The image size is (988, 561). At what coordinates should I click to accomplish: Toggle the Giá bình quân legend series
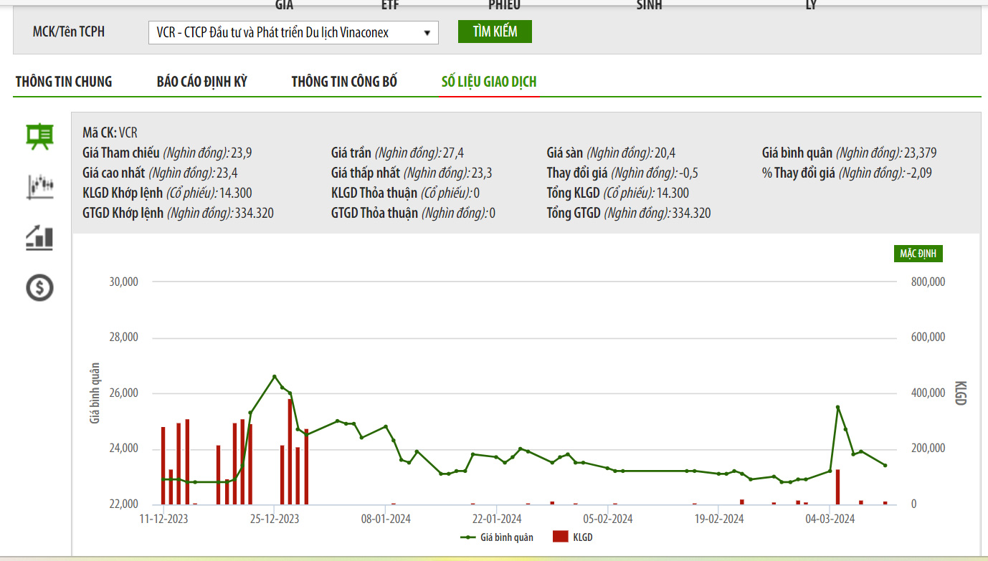[x=496, y=537]
